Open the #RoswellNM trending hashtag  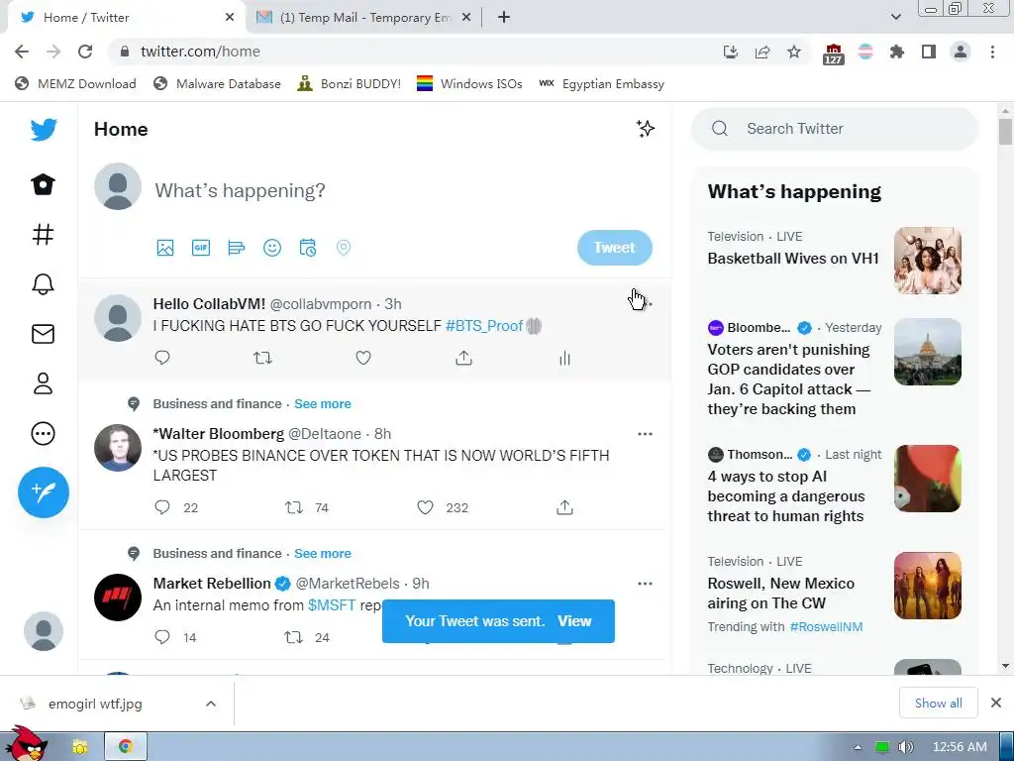826,626
